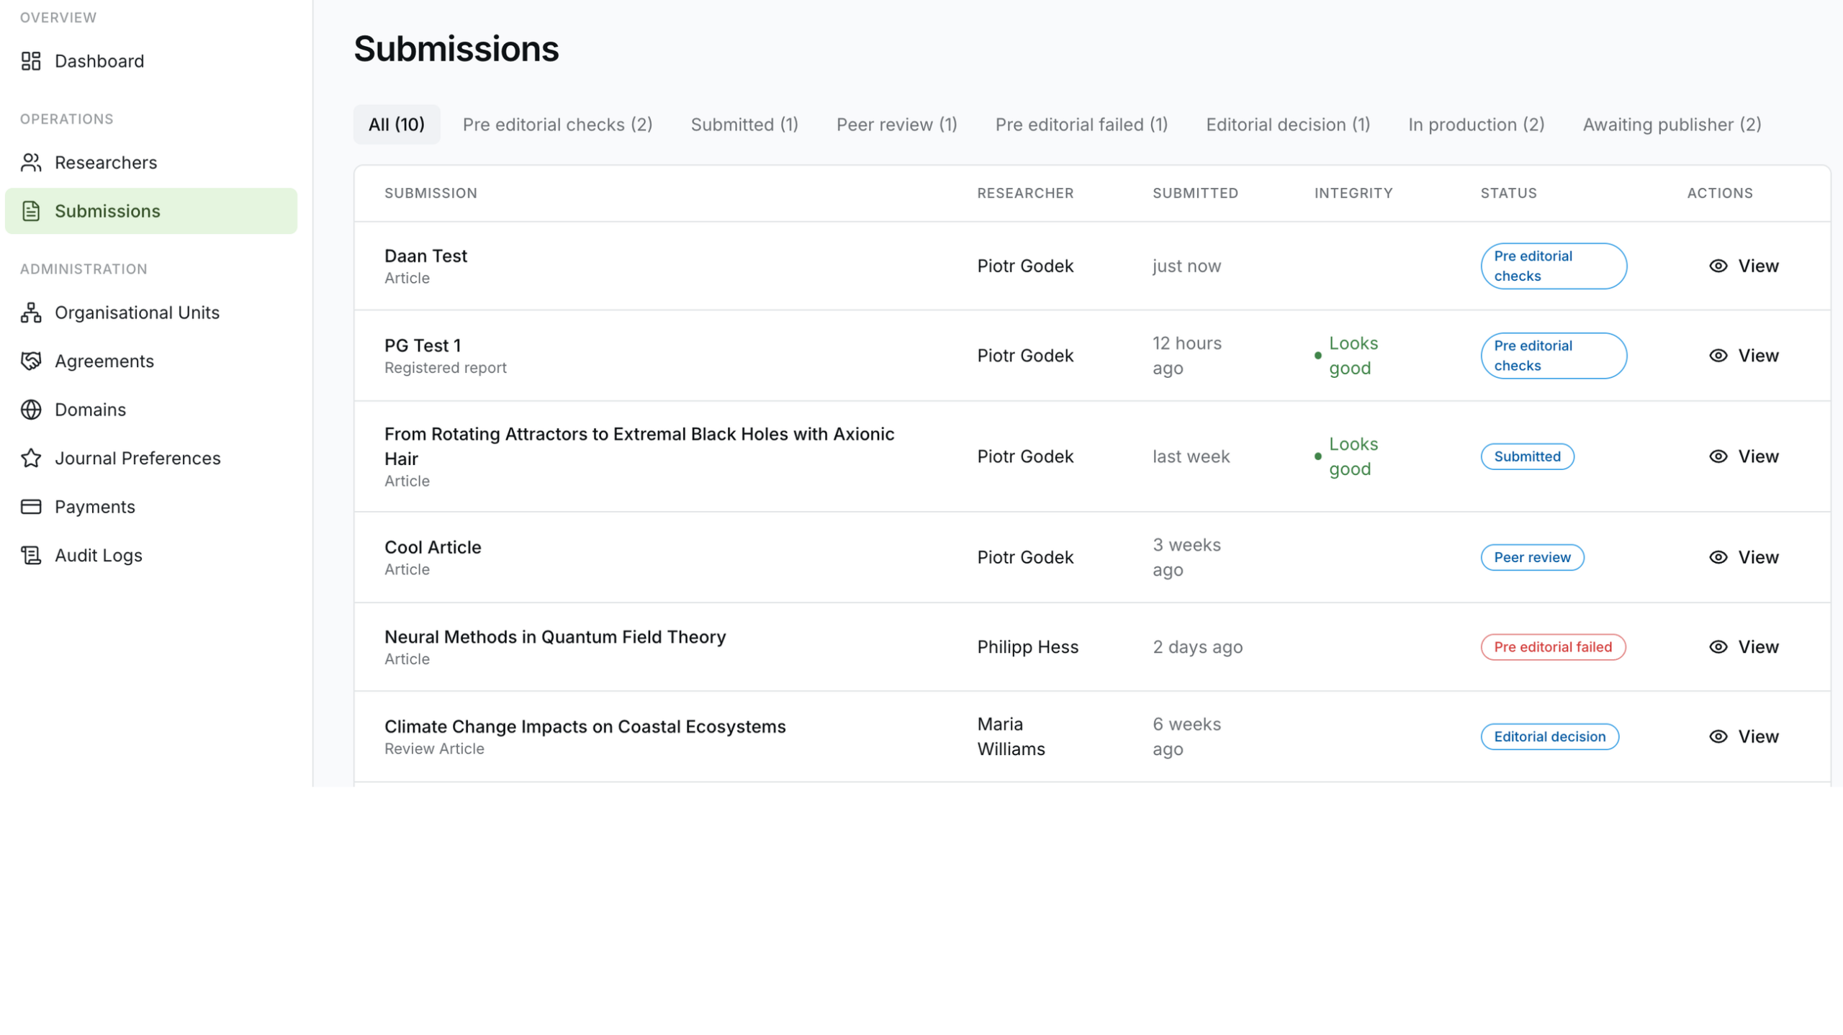Click the Journal Preferences star icon
Screen dimensions: 1843x1035
(31, 458)
